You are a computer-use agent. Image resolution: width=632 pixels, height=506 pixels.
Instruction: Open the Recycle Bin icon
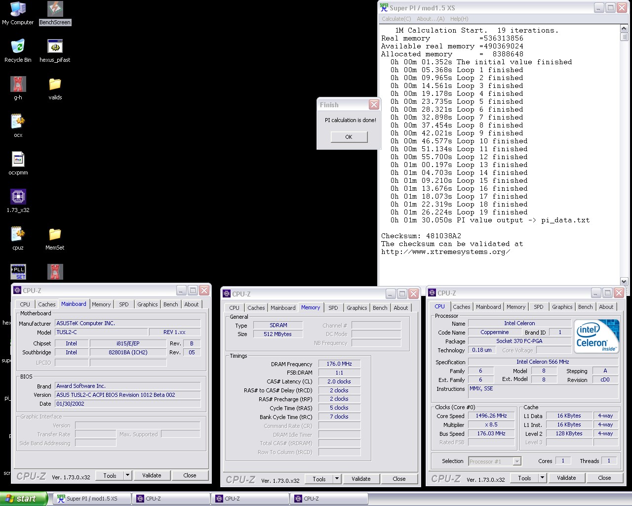click(18, 51)
